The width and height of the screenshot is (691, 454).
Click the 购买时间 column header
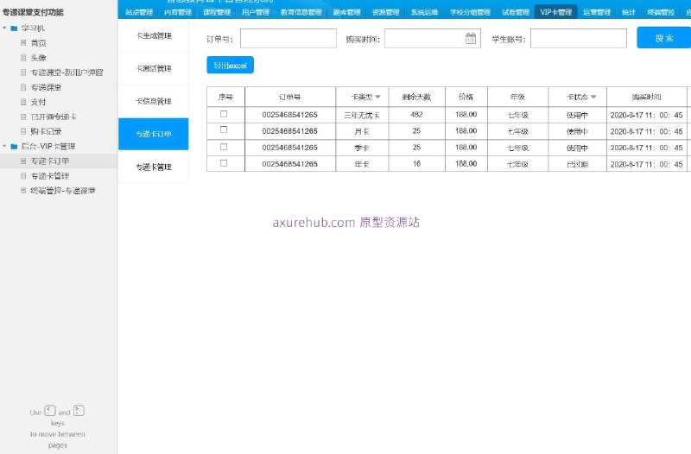tap(646, 97)
